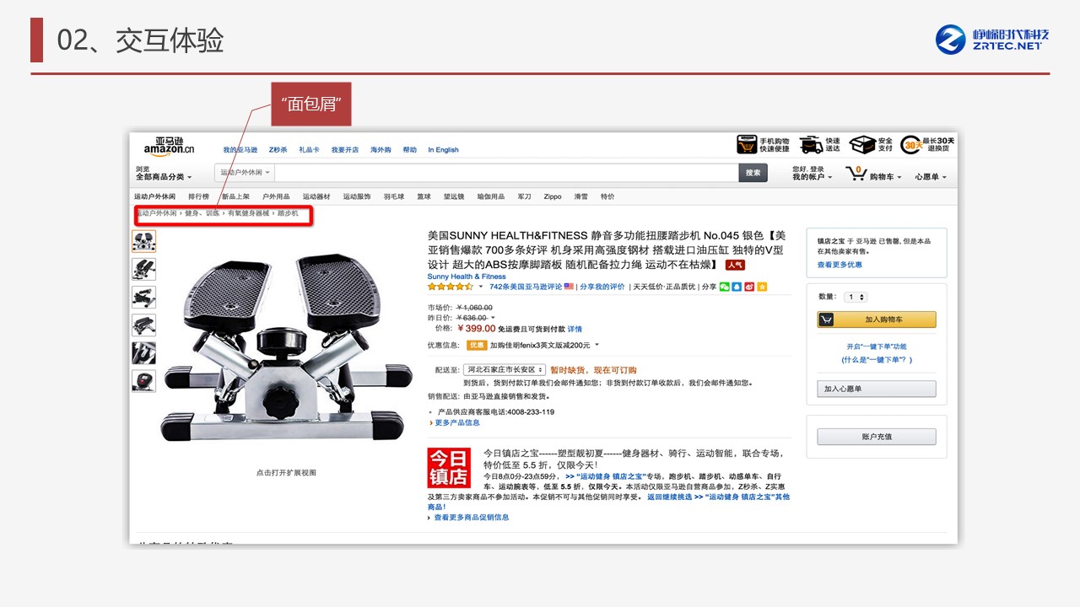Open the shopping cart icon in header
Viewport: 1080px width, 607px height.
[x=856, y=173]
